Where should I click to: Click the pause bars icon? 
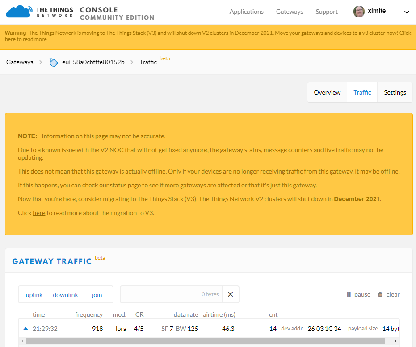[x=349, y=294]
